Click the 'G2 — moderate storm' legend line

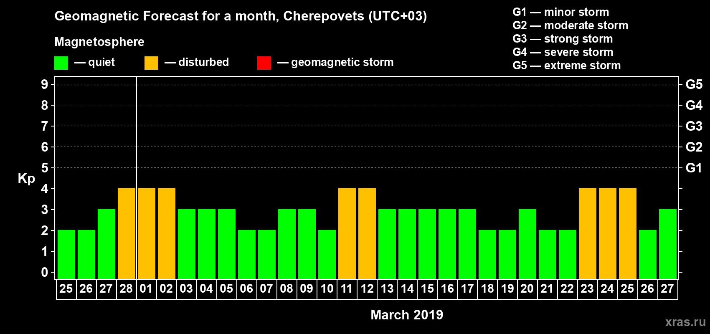tap(571, 25)
